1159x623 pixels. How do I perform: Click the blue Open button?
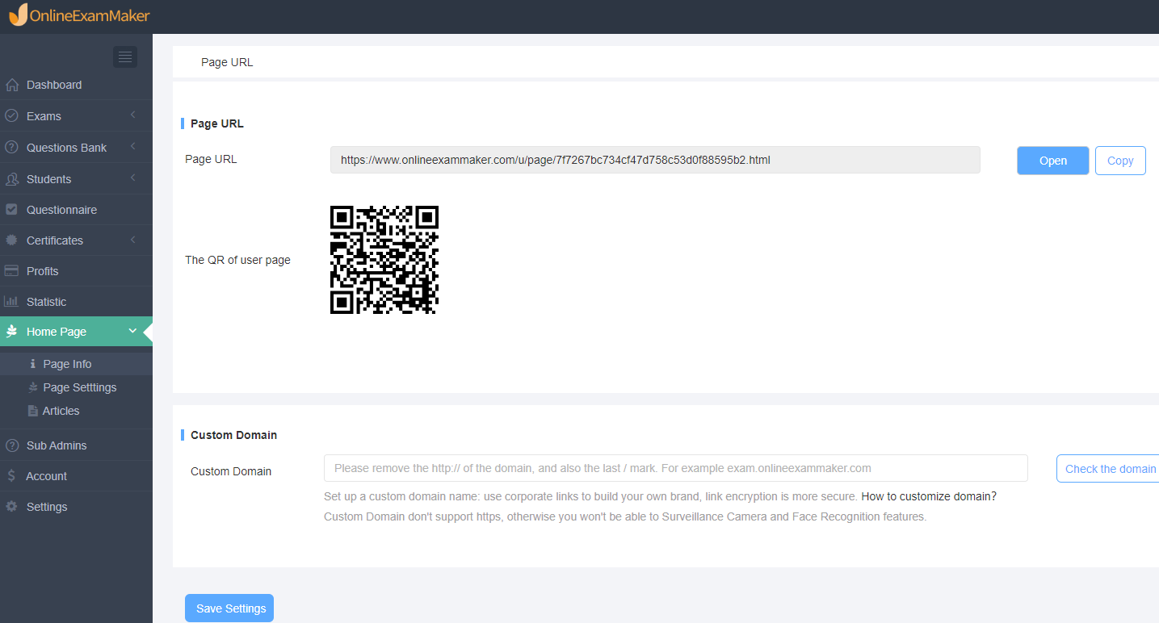(1053, 161)
